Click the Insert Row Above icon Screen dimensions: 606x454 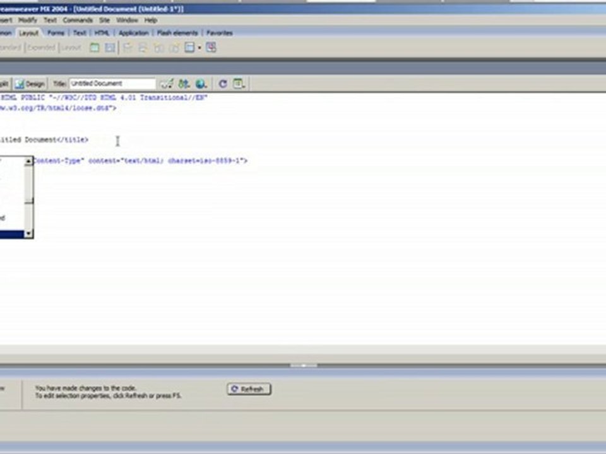[x=128, y=47]
